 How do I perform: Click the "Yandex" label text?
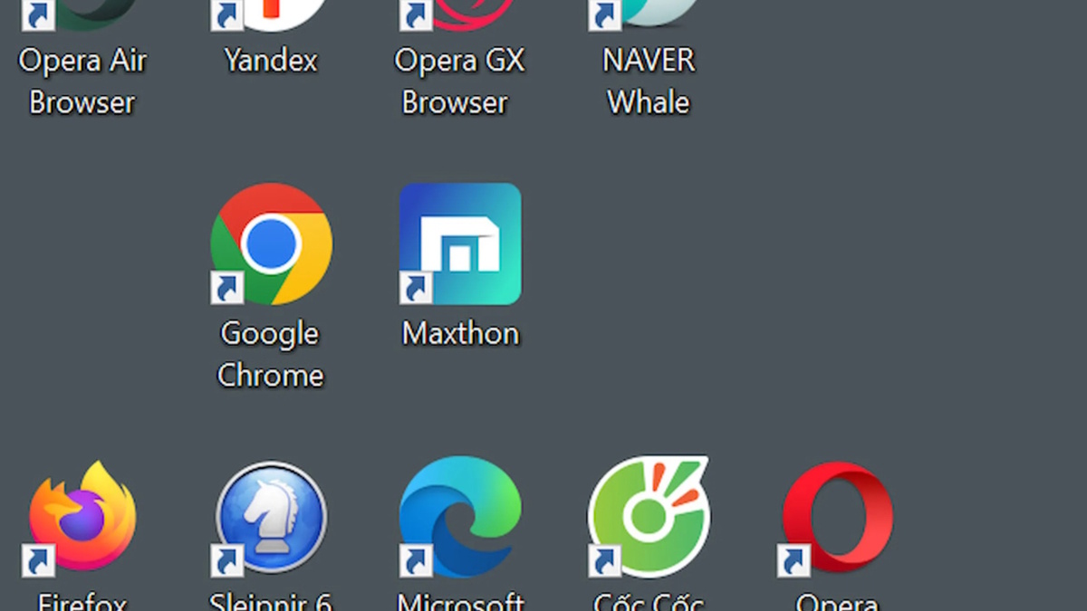(271, 61)
